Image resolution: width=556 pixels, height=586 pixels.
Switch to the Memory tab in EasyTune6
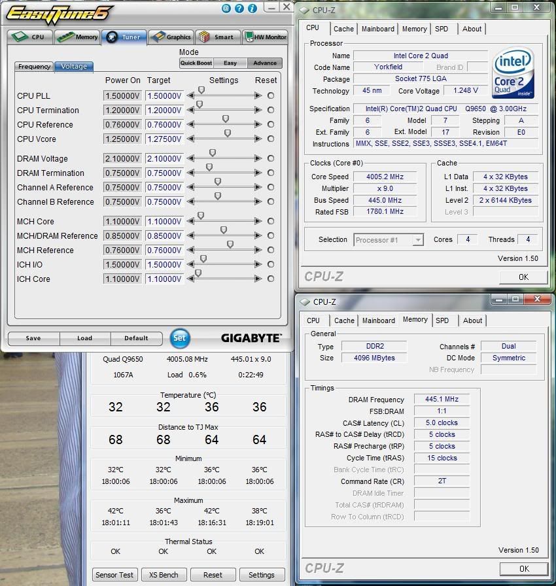77,37
